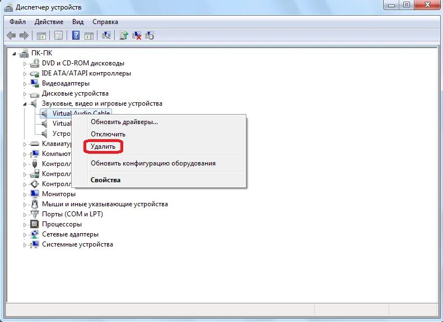Image resolution: width=443 pixels, height=322 pixels.
Task: Minimize the Диспетчер устройств window
Action: pyautogui.click(x=391, y=4)
